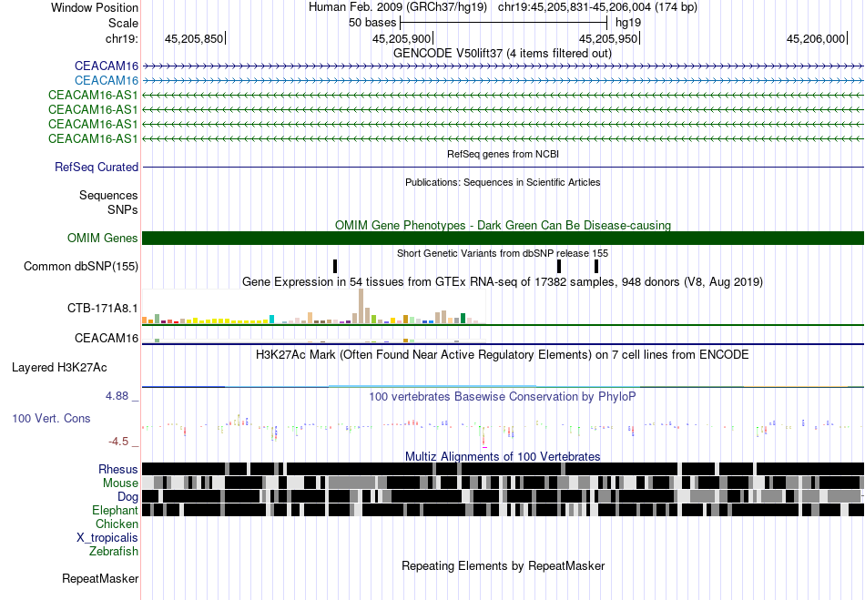Click the Mouse alignment label
This screenshot has width=865, height=600.
120,483
